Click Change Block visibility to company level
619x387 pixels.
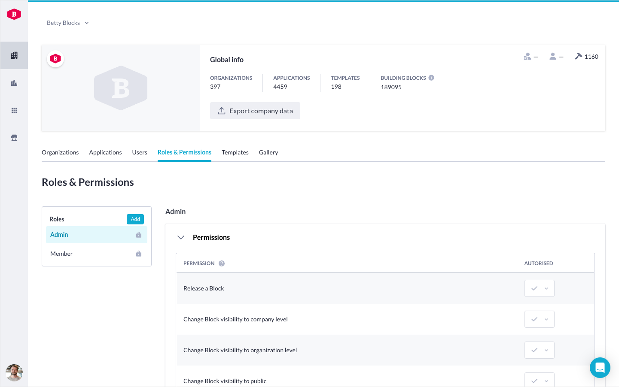coord(235,319)
